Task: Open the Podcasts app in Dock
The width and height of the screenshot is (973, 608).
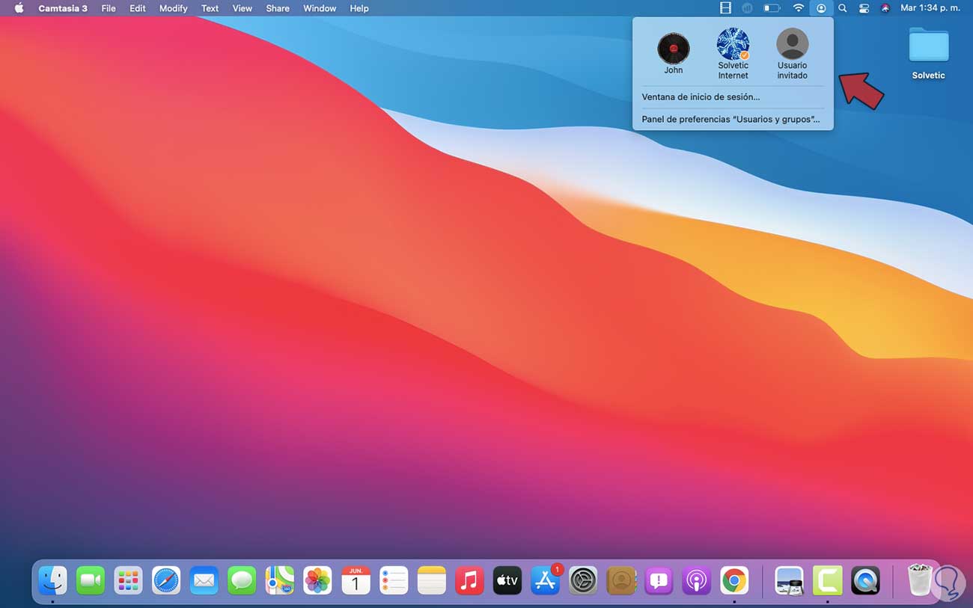Action: 696,580
